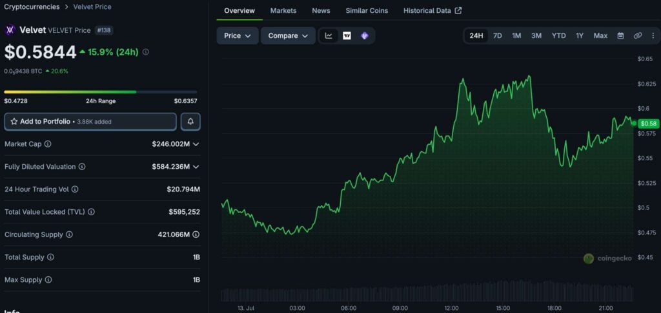The width and height of the screenshot is (661, 313).
Task: Switch to TradingView chart icon
Action: click(347, 36)
